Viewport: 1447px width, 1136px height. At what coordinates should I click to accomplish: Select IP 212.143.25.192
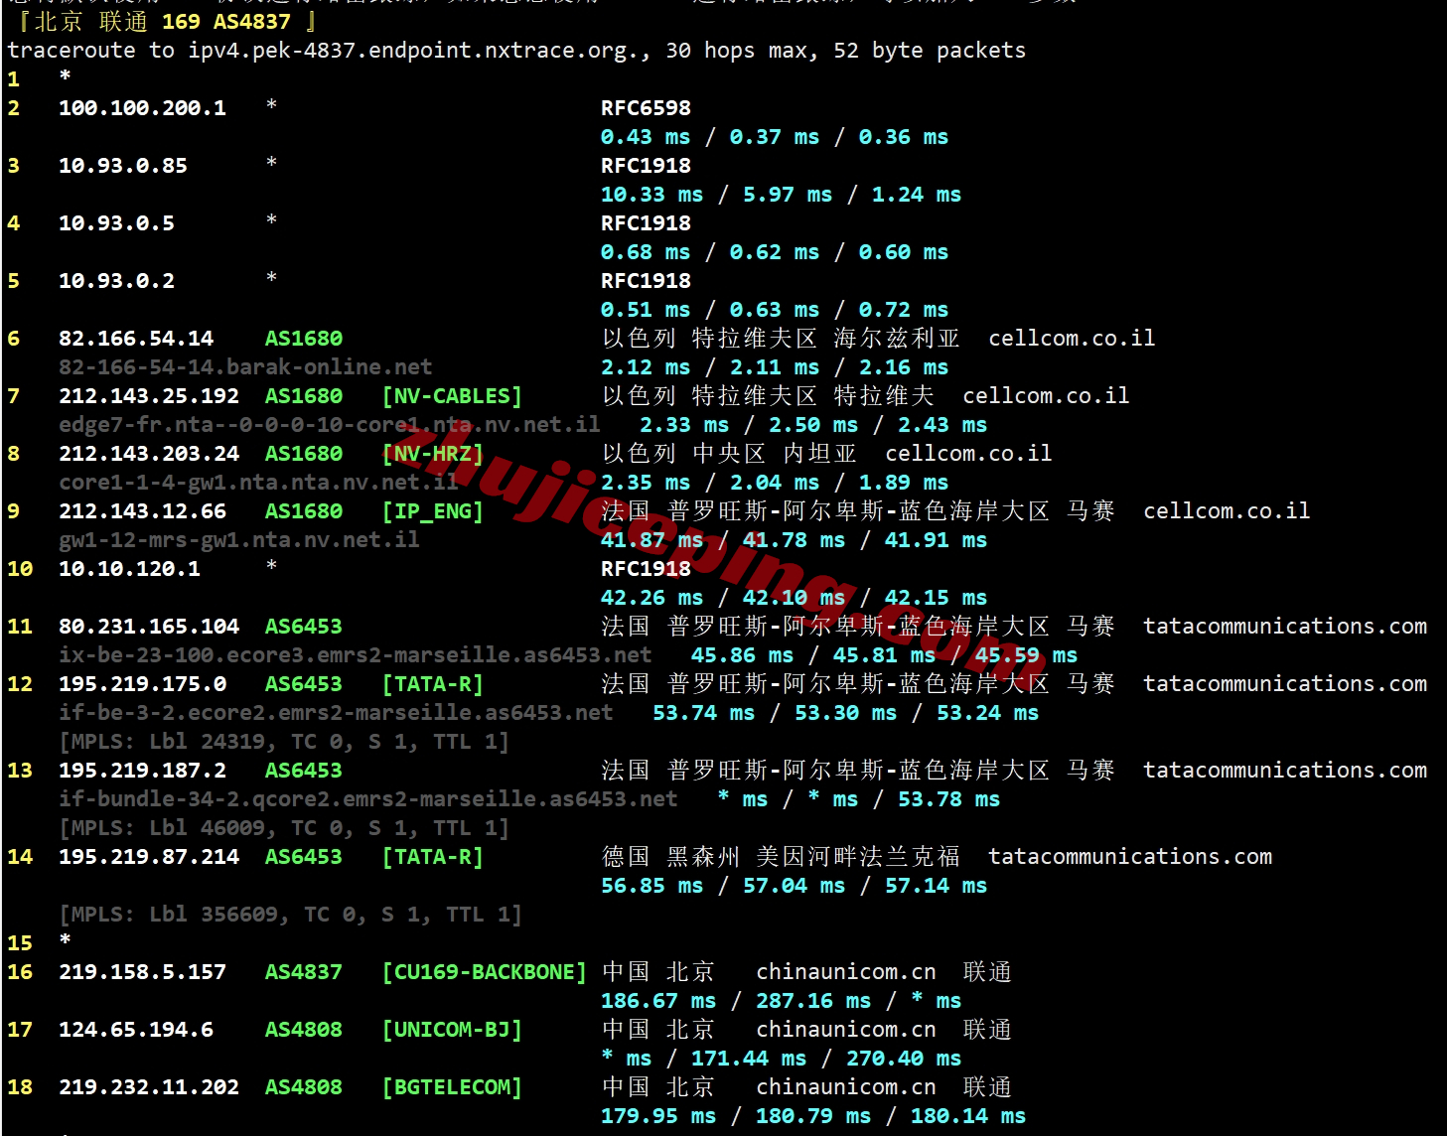(149, 396)
